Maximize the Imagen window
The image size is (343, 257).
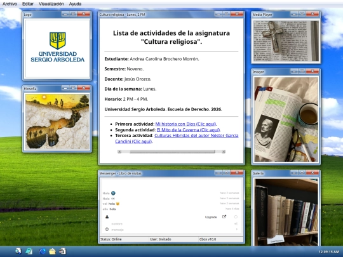tap(302, 71)
